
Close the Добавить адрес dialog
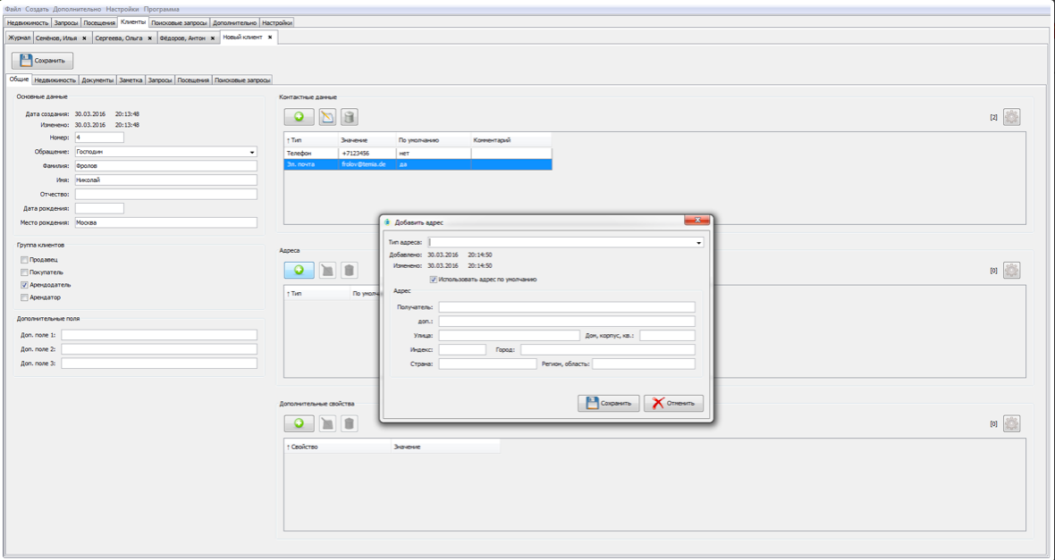coord(697,221)
